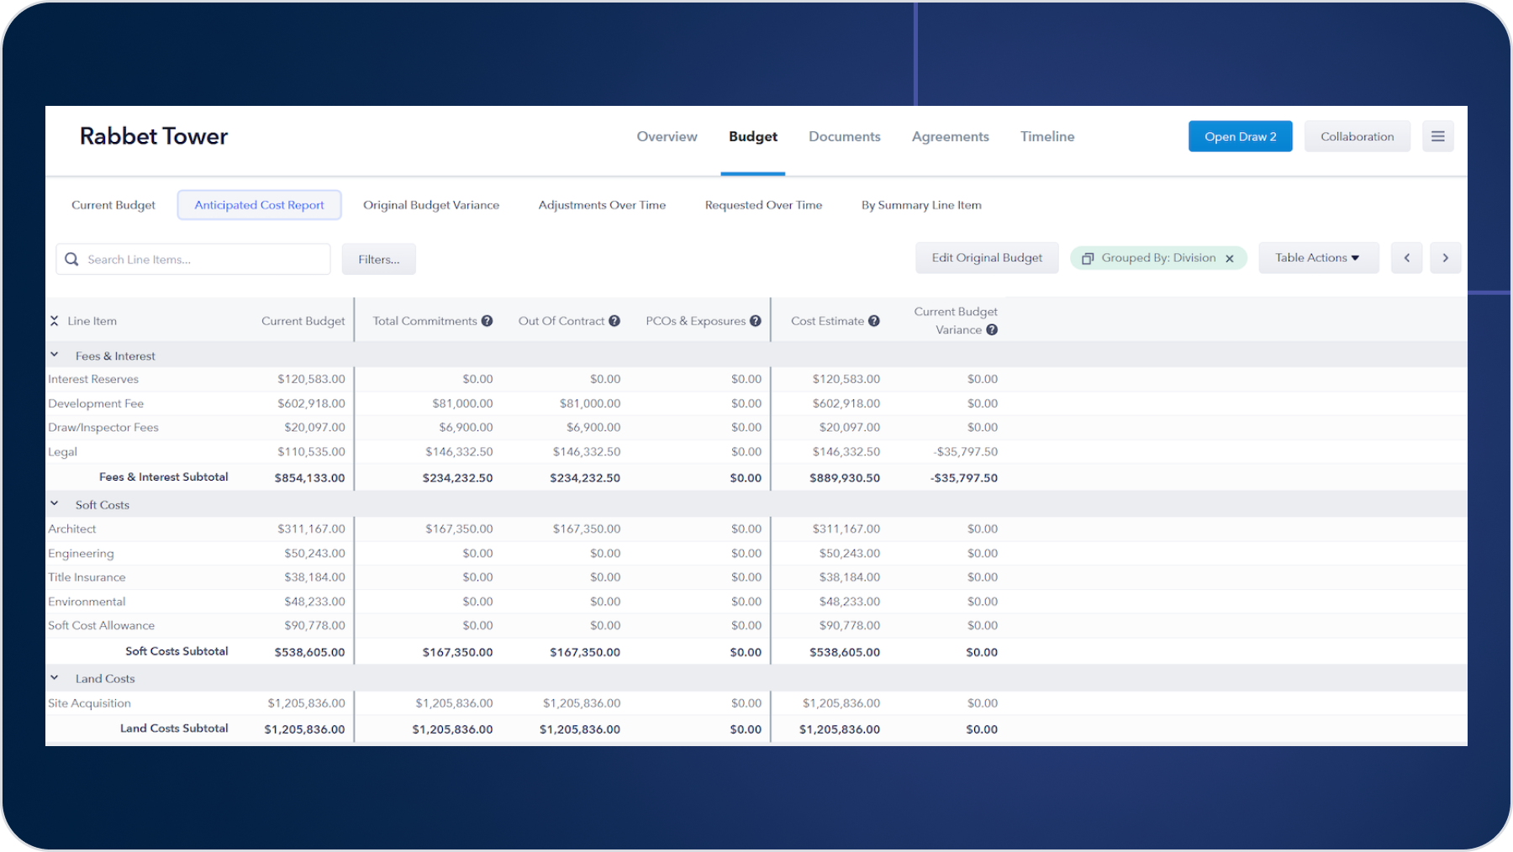Click Soft Costs Subtotal $538,605.00 budget
The image size is (1513, 852).
click(309, 652)
